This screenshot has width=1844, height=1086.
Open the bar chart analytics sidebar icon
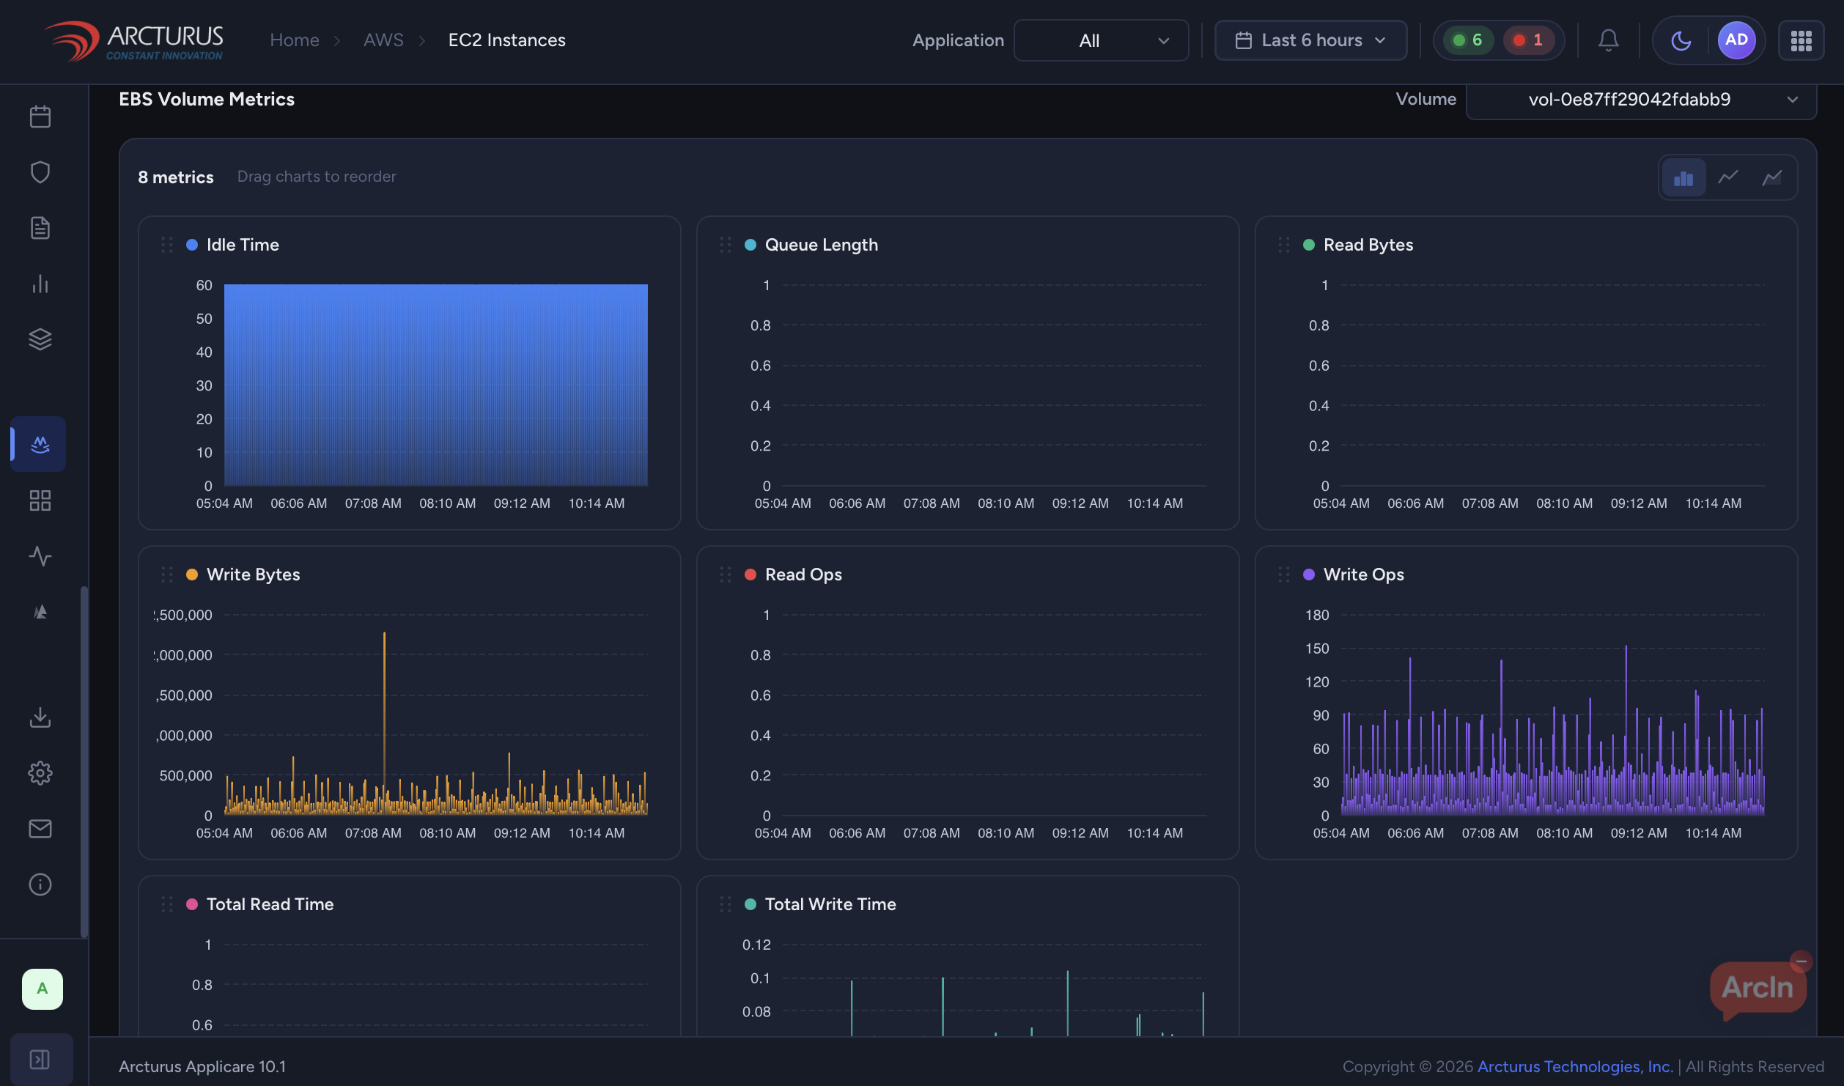tap(40, 284)
